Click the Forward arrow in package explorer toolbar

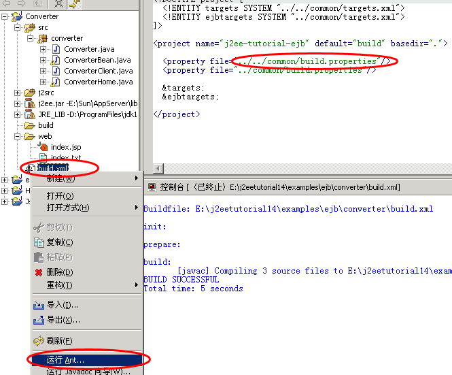pyautogui.click(x=22, y=3)
